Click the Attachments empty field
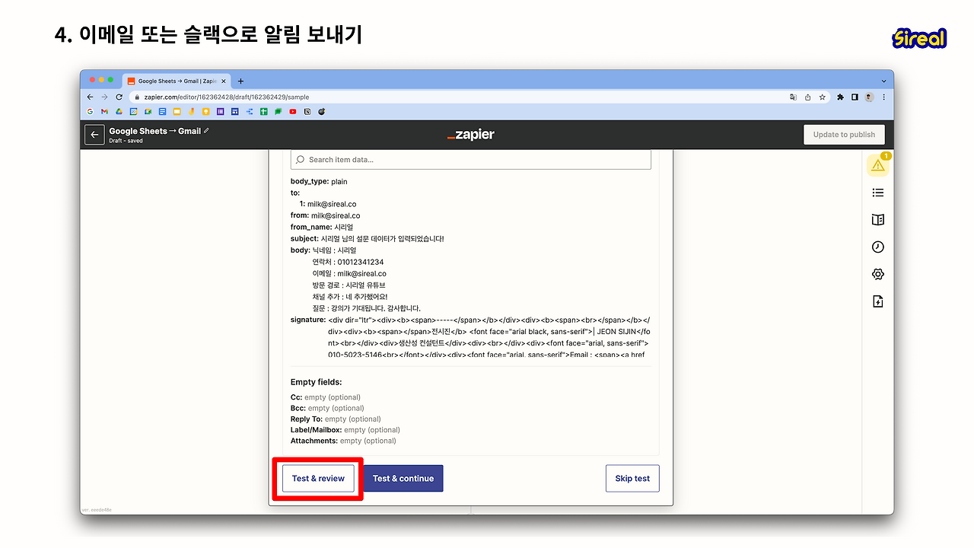This screenshot has width=974, height=548. pos(343,441)
